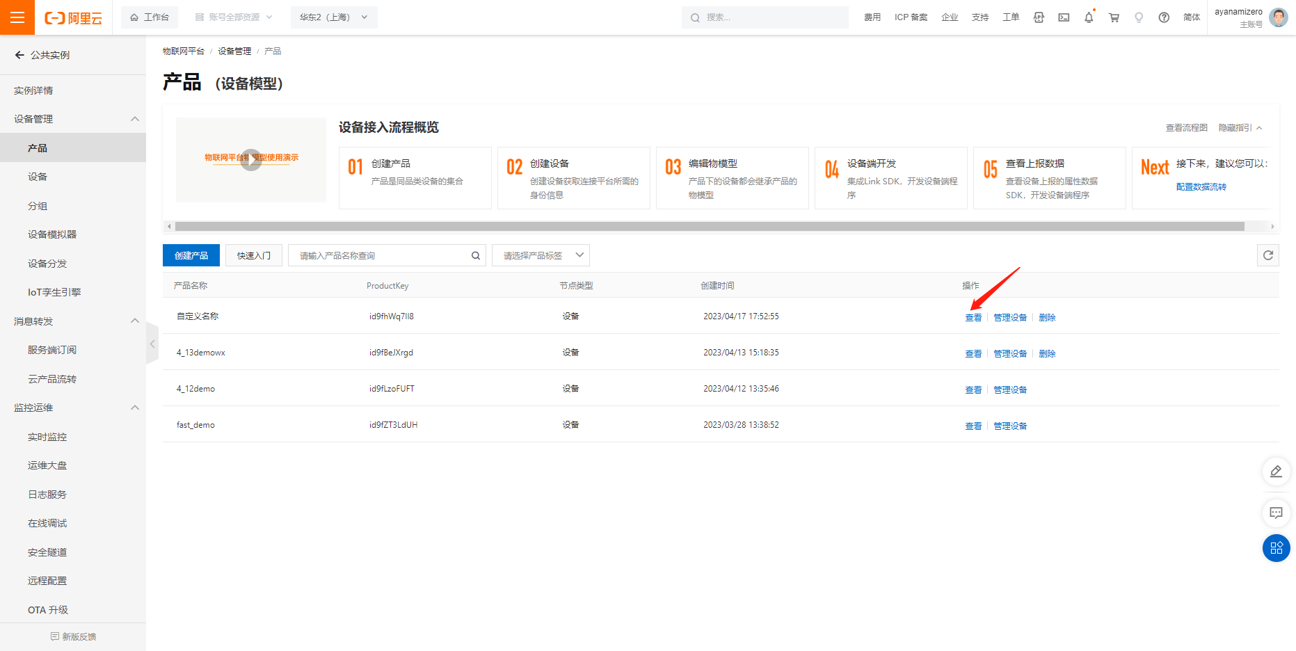The image size is (1296, 651).
Task: Collapse the 监控运维 sidebar section
Action: pos(135,408)
